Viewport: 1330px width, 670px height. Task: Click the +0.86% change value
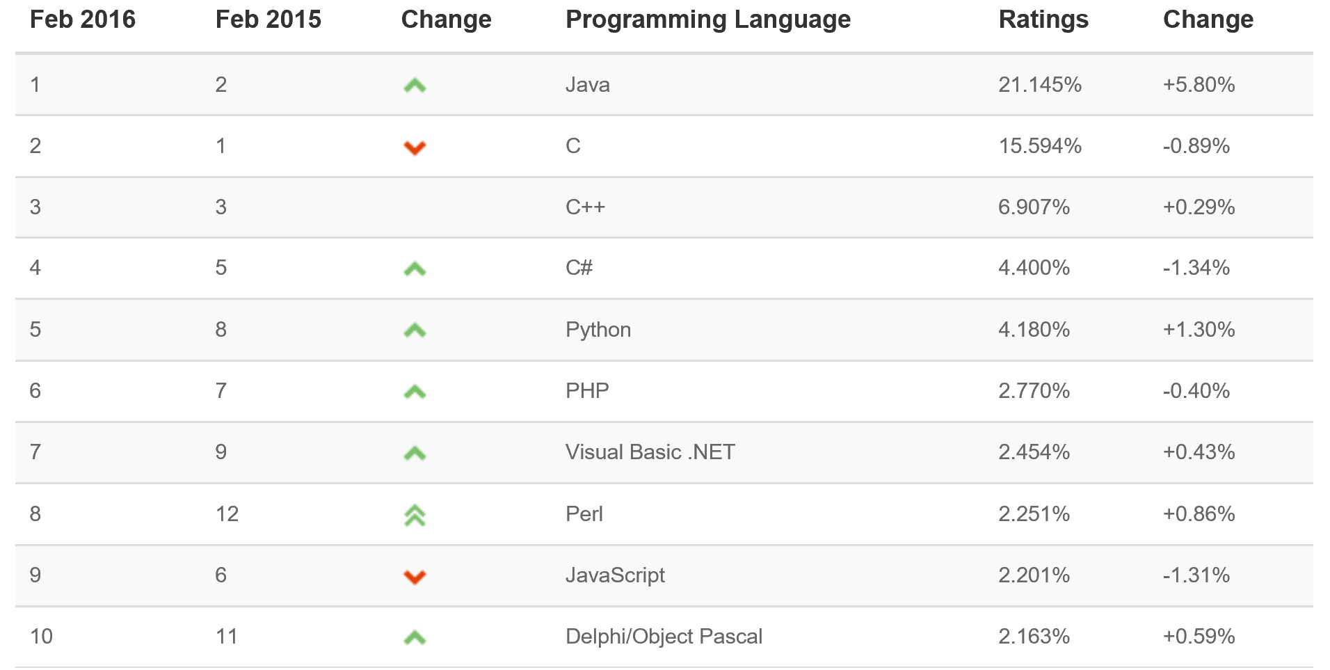tap(1199, 514)
